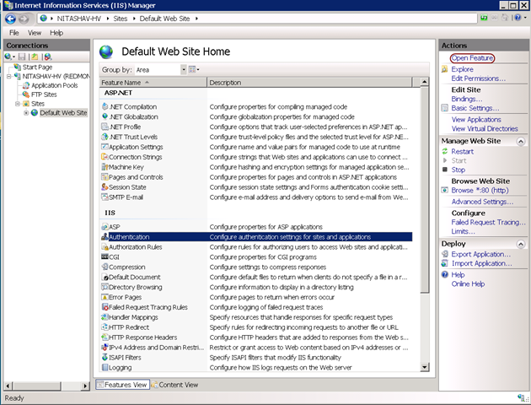Click Export Application link

[x=481, y=254]
